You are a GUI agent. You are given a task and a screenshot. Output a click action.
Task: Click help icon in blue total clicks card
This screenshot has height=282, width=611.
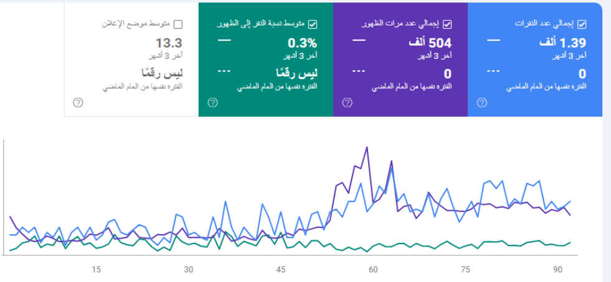[x=481, y=103]
